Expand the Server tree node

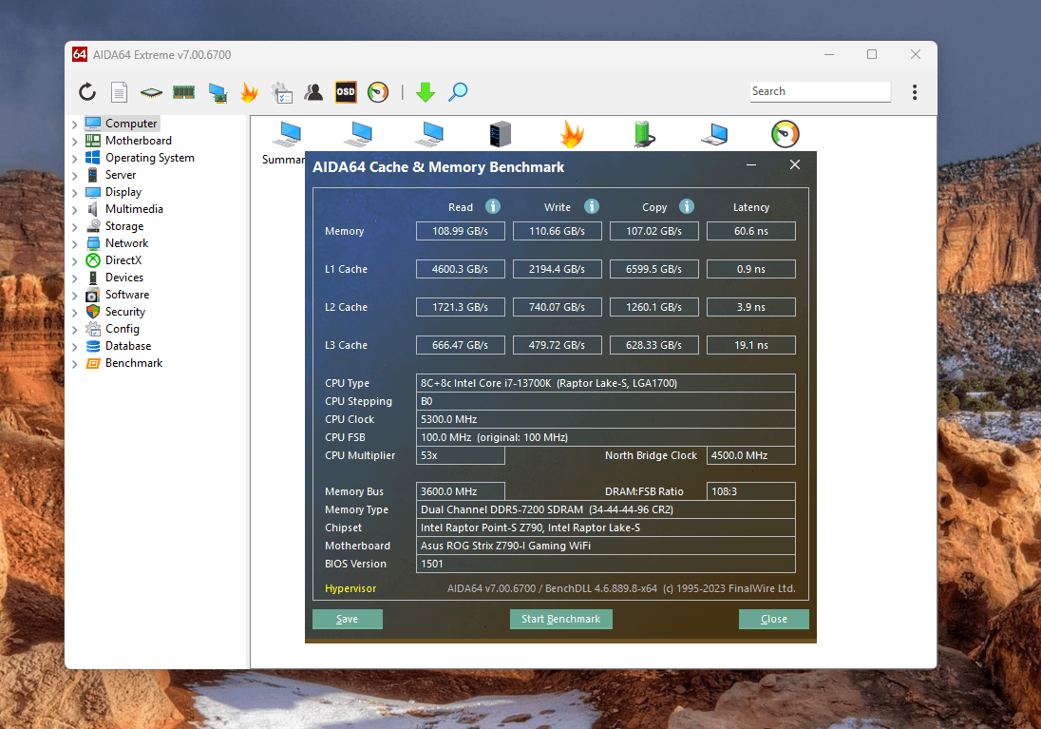click(74, 176)
